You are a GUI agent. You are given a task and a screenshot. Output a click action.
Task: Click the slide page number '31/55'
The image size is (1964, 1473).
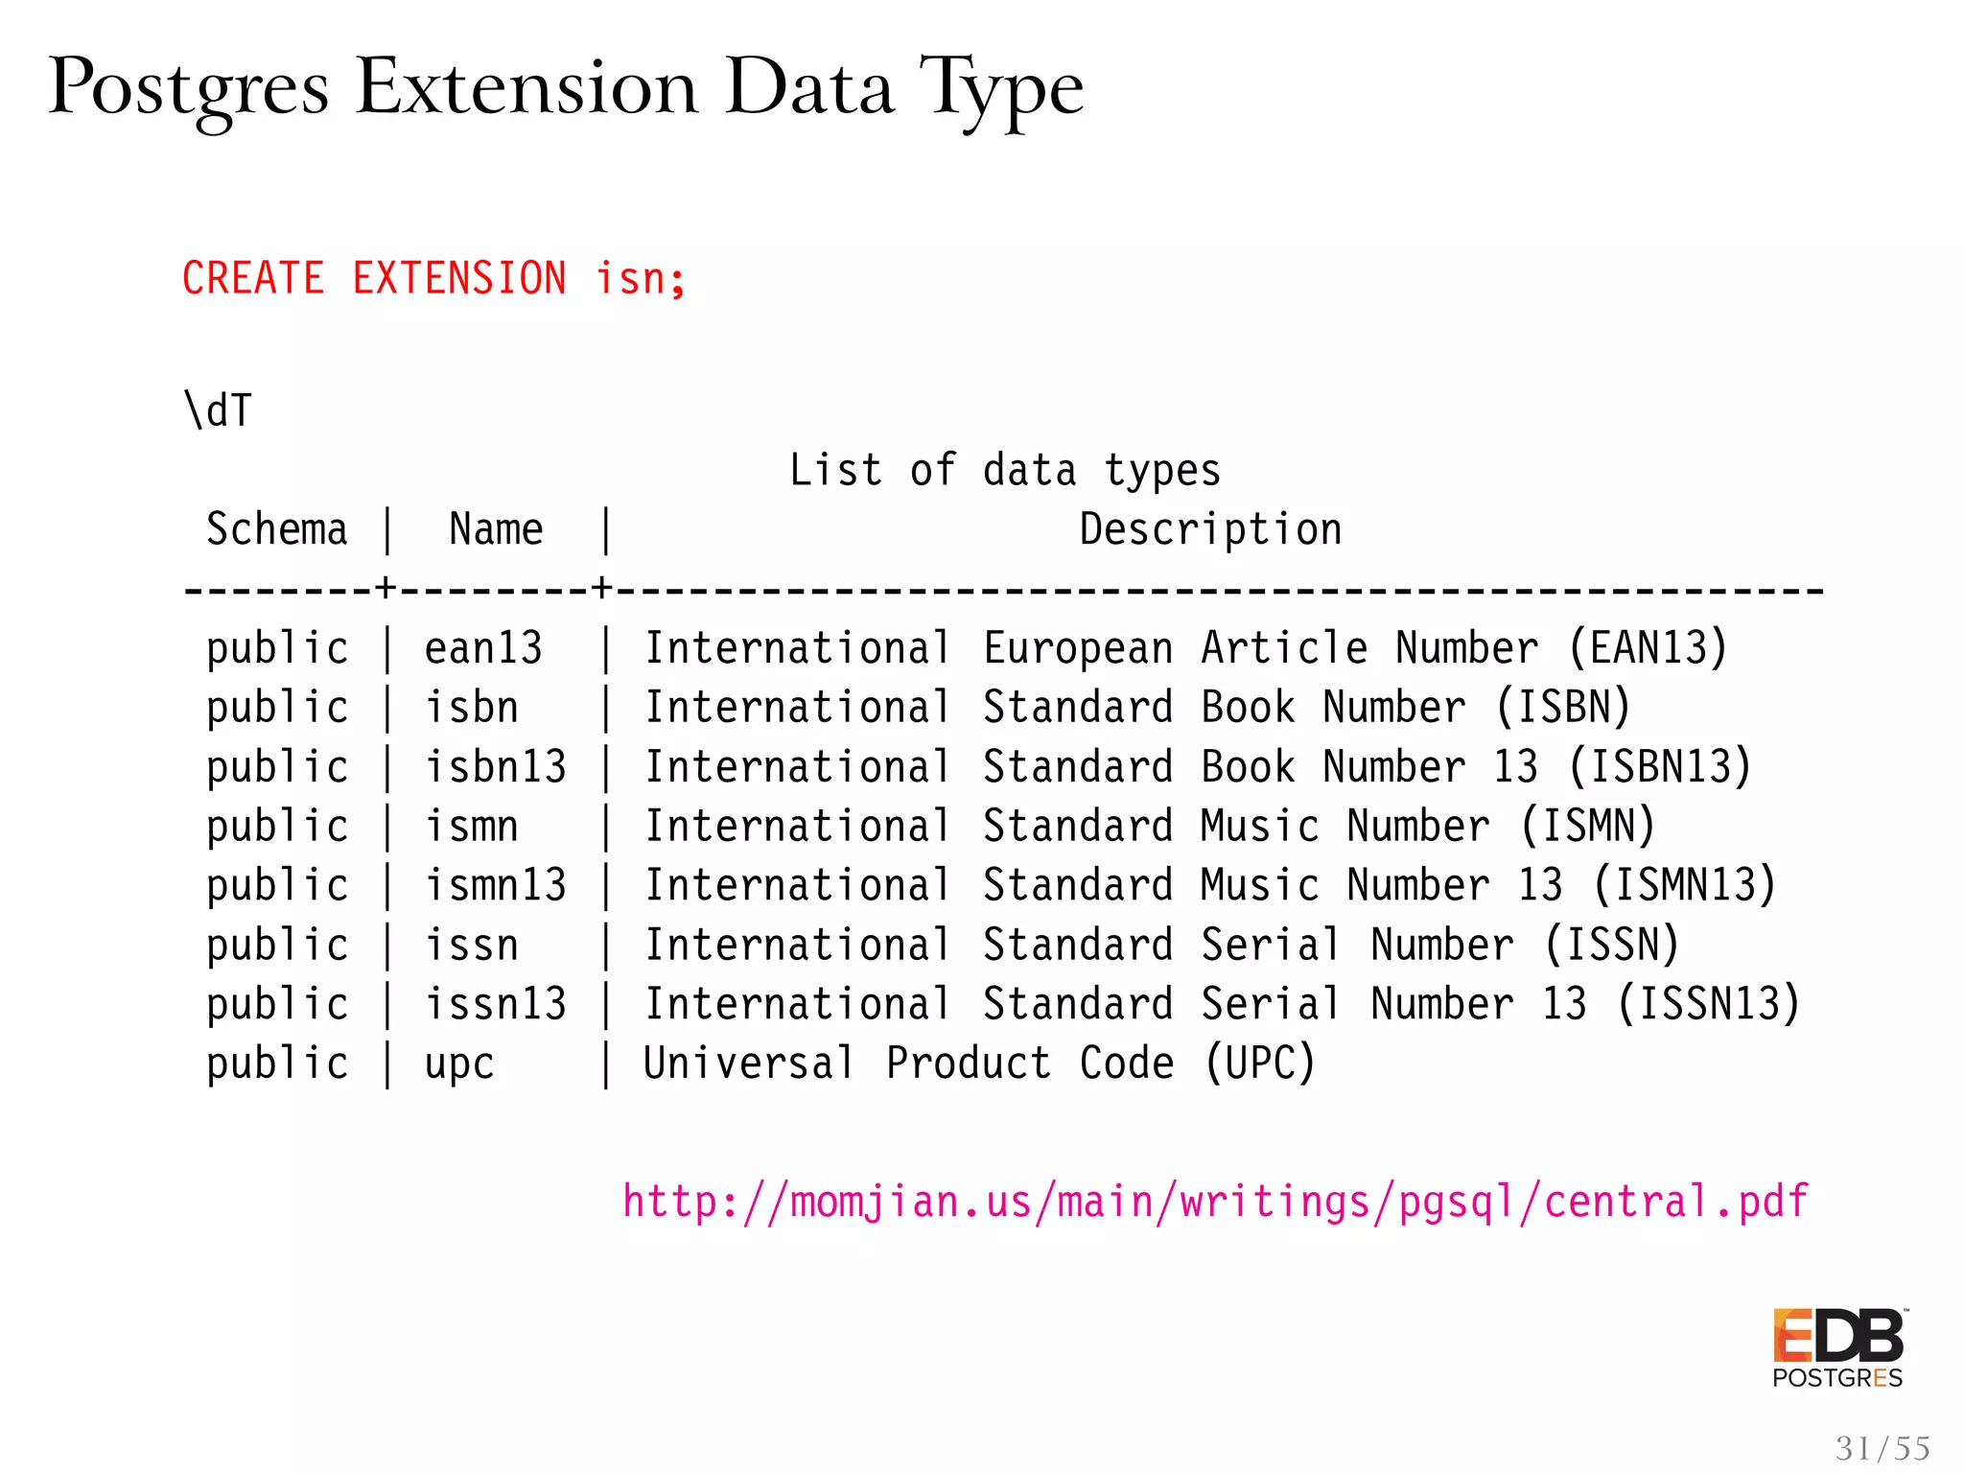click(x=1882, y=1448)
